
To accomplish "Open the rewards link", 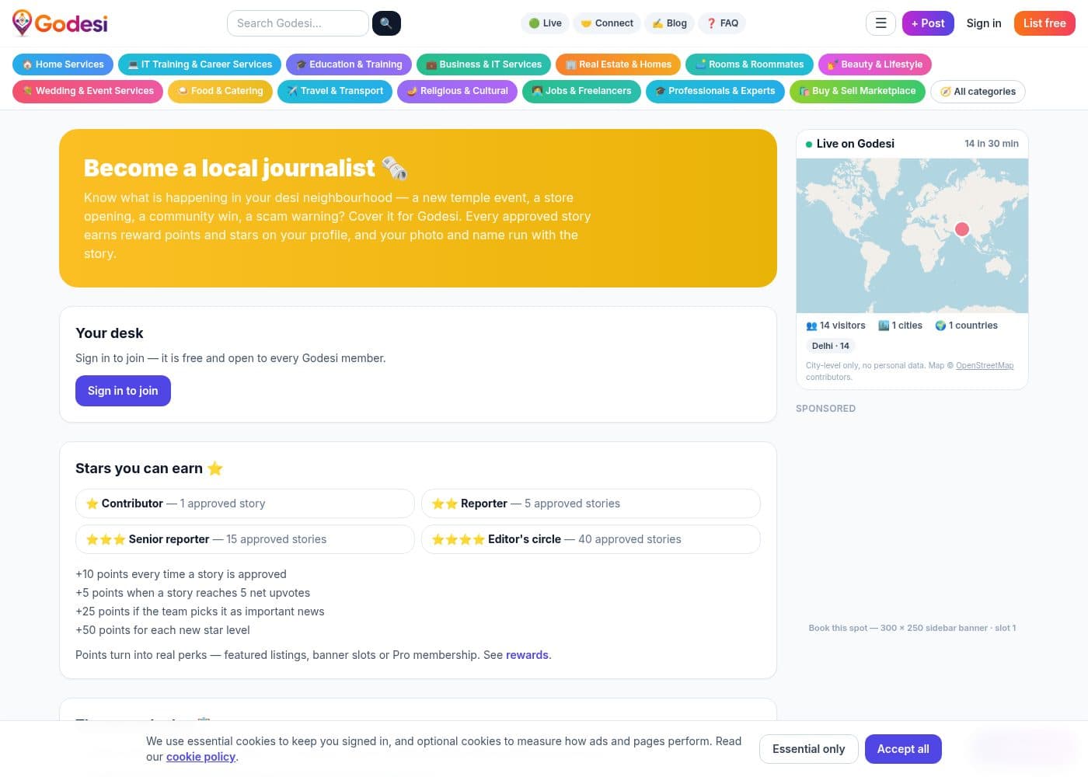I will 527,655.
